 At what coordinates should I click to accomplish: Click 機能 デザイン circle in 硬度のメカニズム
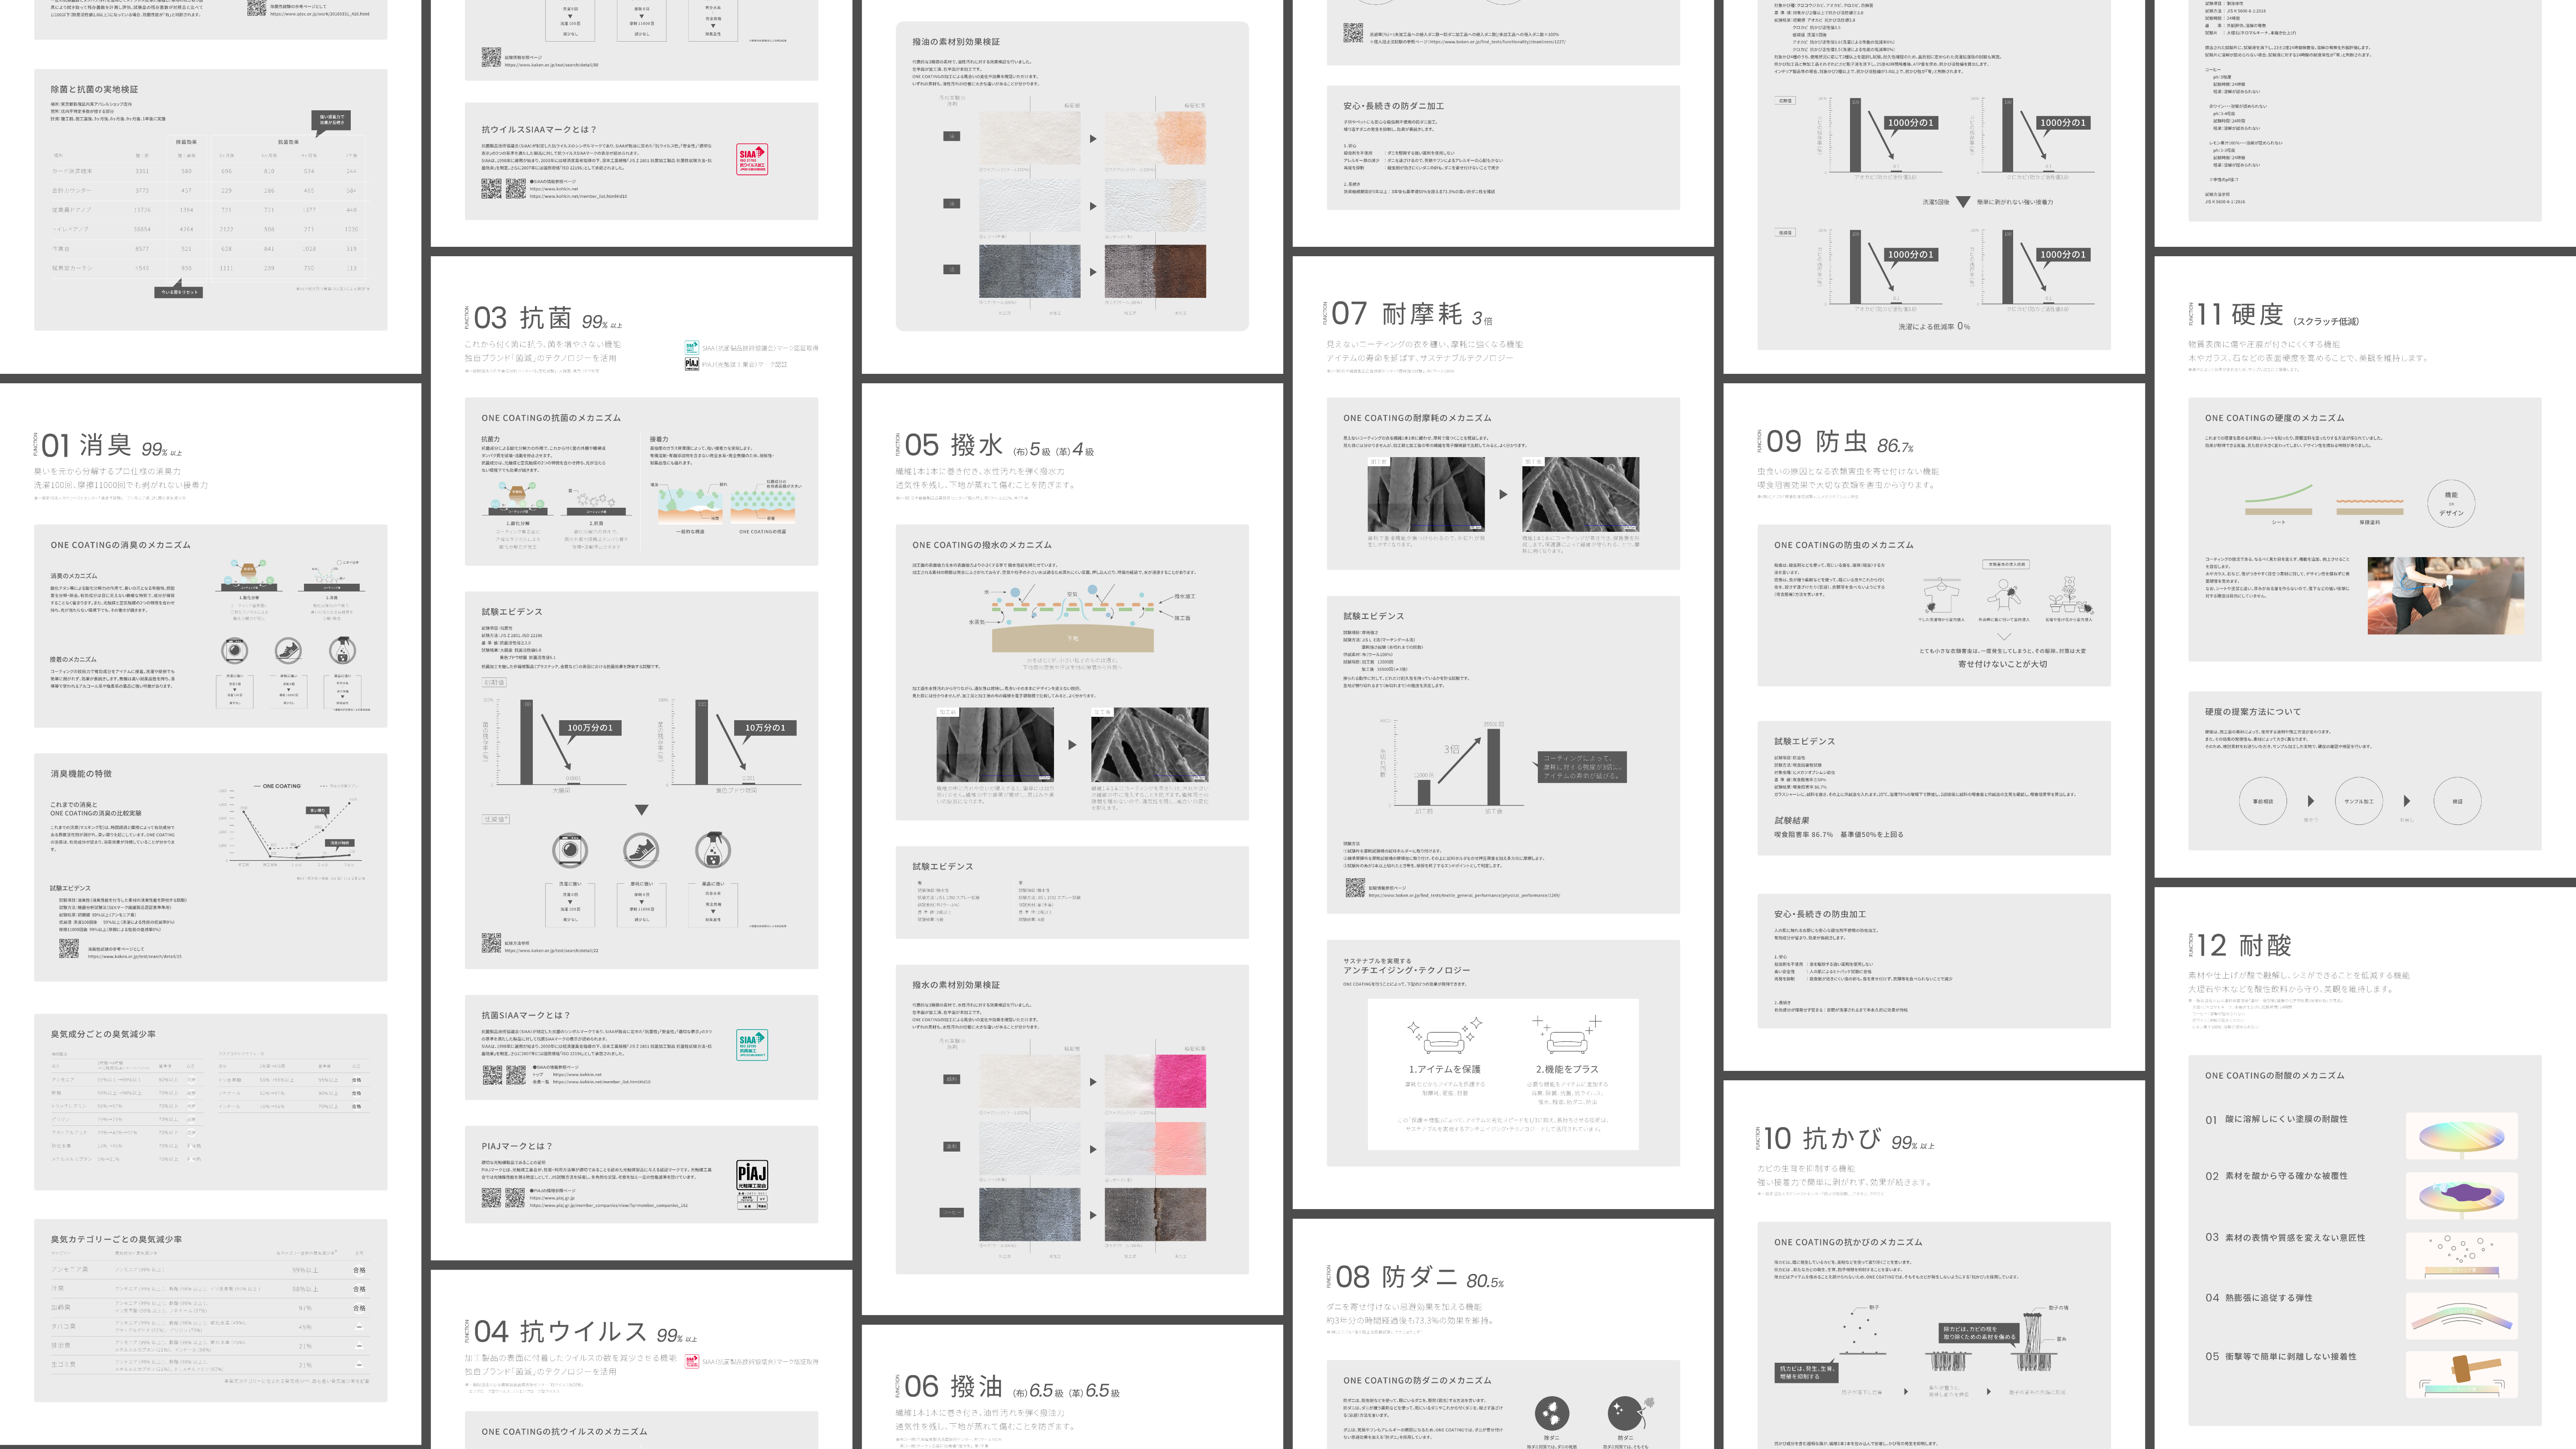(x=2451, y=503)
